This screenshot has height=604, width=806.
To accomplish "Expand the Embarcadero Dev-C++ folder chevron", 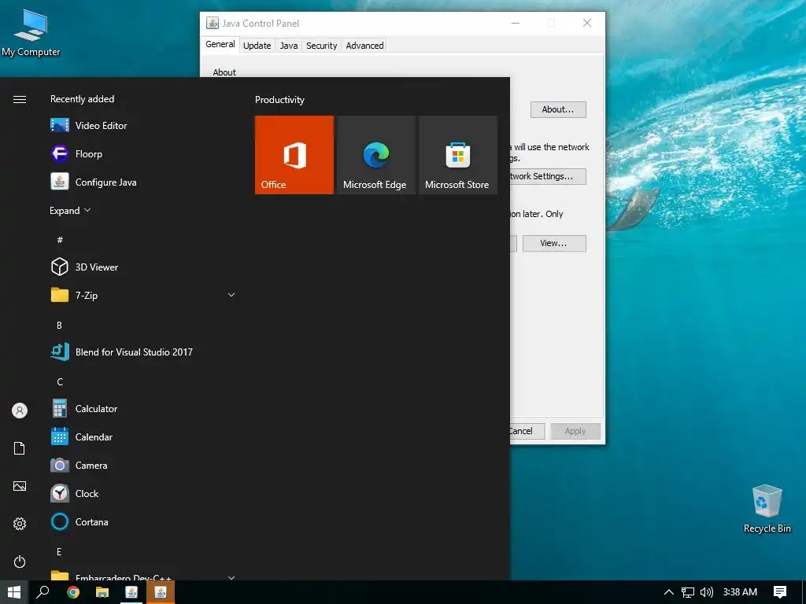I will pyautogui.click(x=231, y=577).
